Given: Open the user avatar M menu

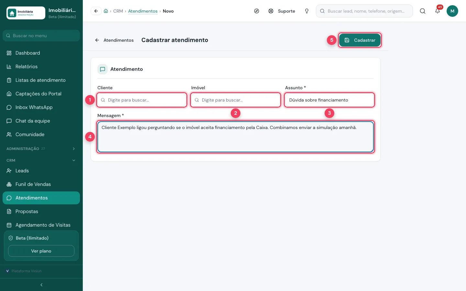Looking at the screenshot, I should pos(452,11).
